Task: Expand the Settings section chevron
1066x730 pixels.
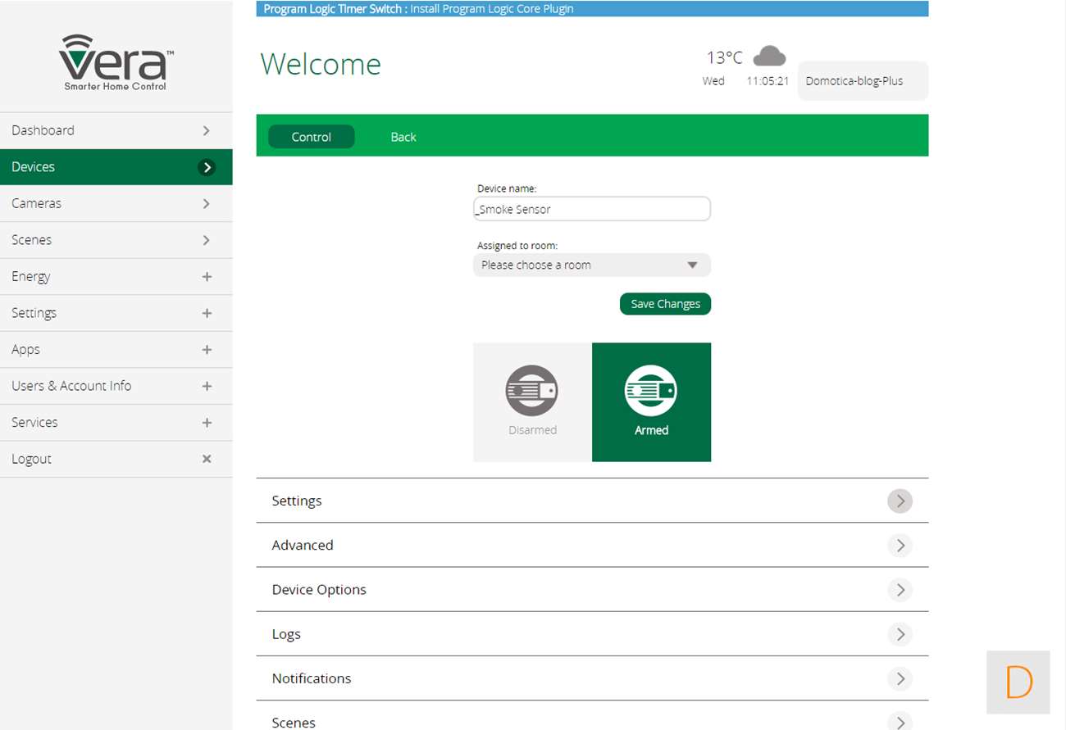Action: 900,501
